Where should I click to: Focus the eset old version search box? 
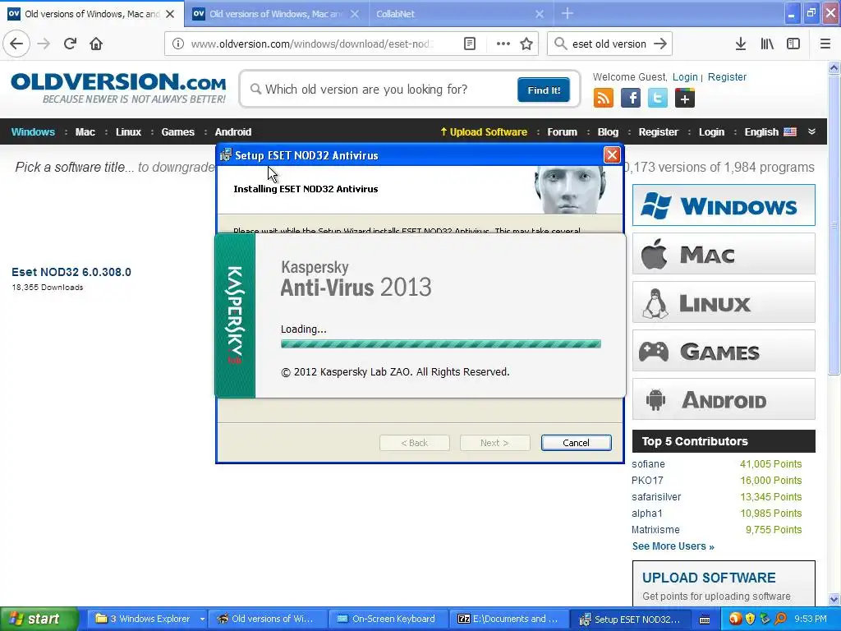pyautogui.click(x=609, y=44)
